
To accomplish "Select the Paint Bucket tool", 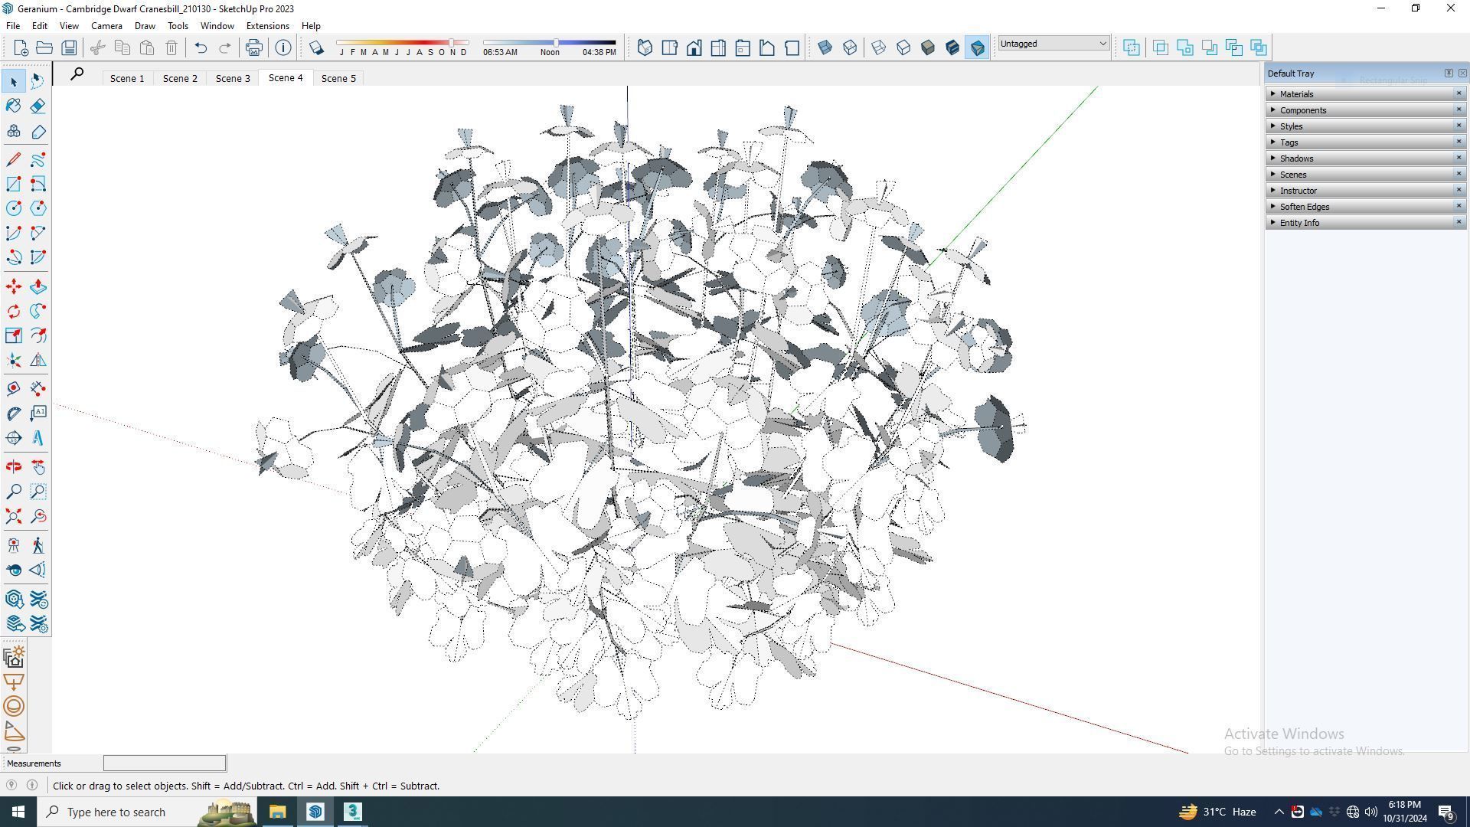I will [13, 106].
